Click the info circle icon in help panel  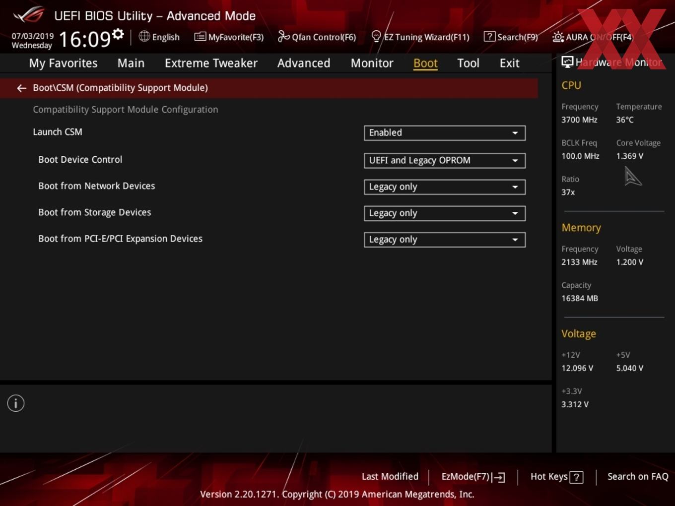(x=16, y=403)
